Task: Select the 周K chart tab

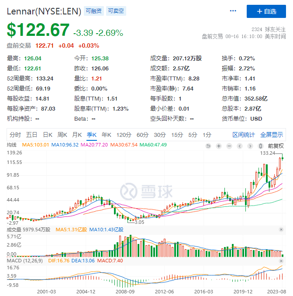Action: point(62,135)
